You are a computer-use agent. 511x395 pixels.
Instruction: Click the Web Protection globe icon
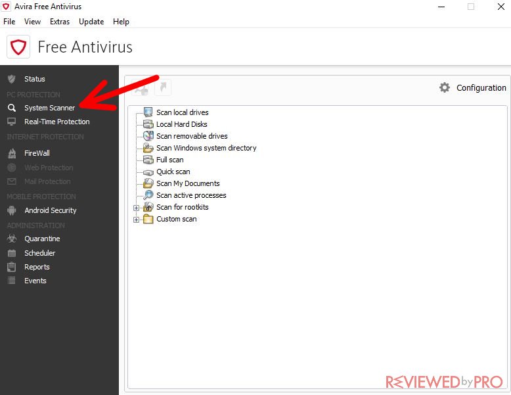pos(12,168)
